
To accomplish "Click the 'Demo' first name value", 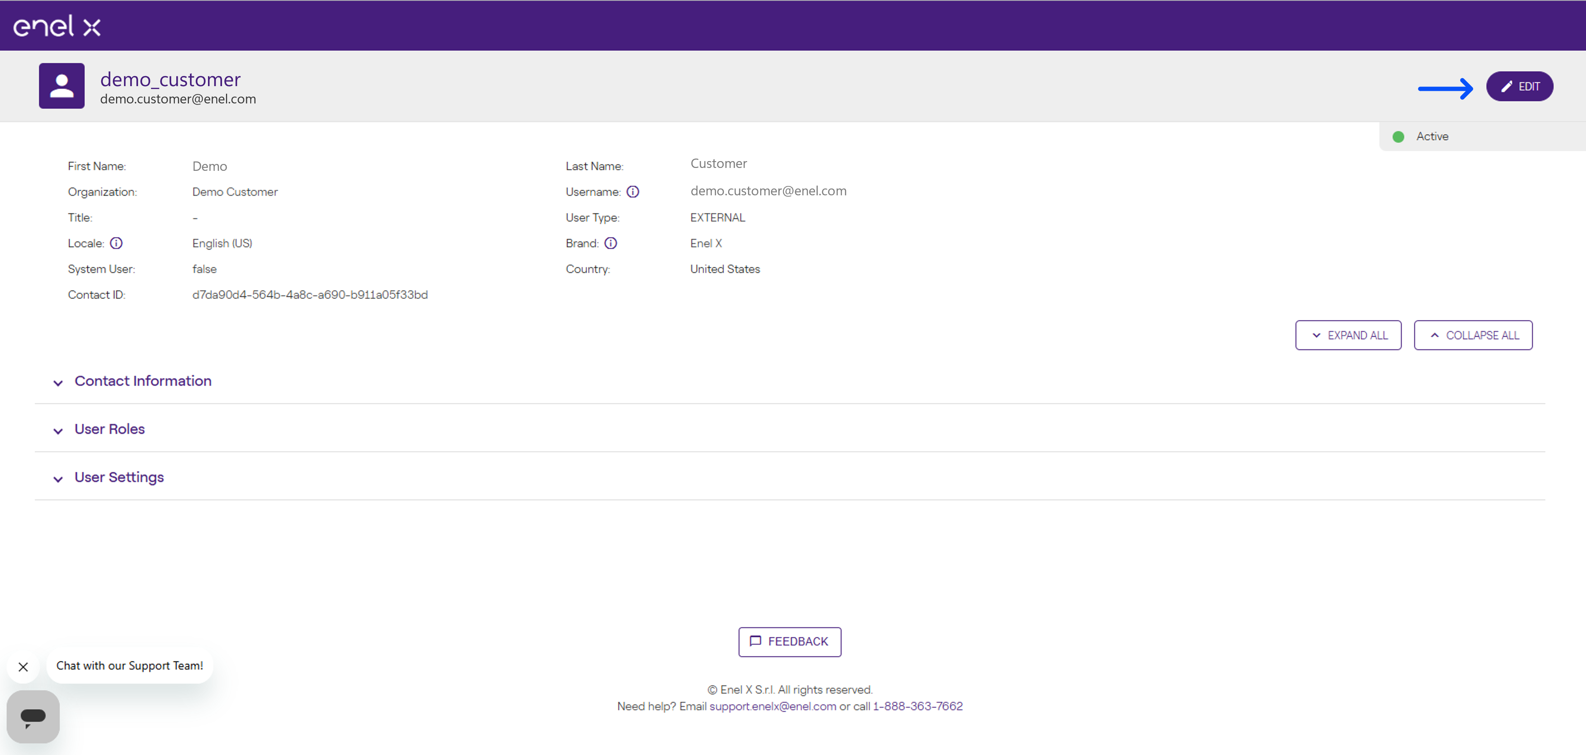I will click(209, 166).
